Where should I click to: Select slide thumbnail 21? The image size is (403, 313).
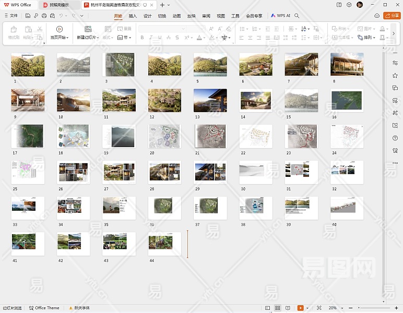210,136
